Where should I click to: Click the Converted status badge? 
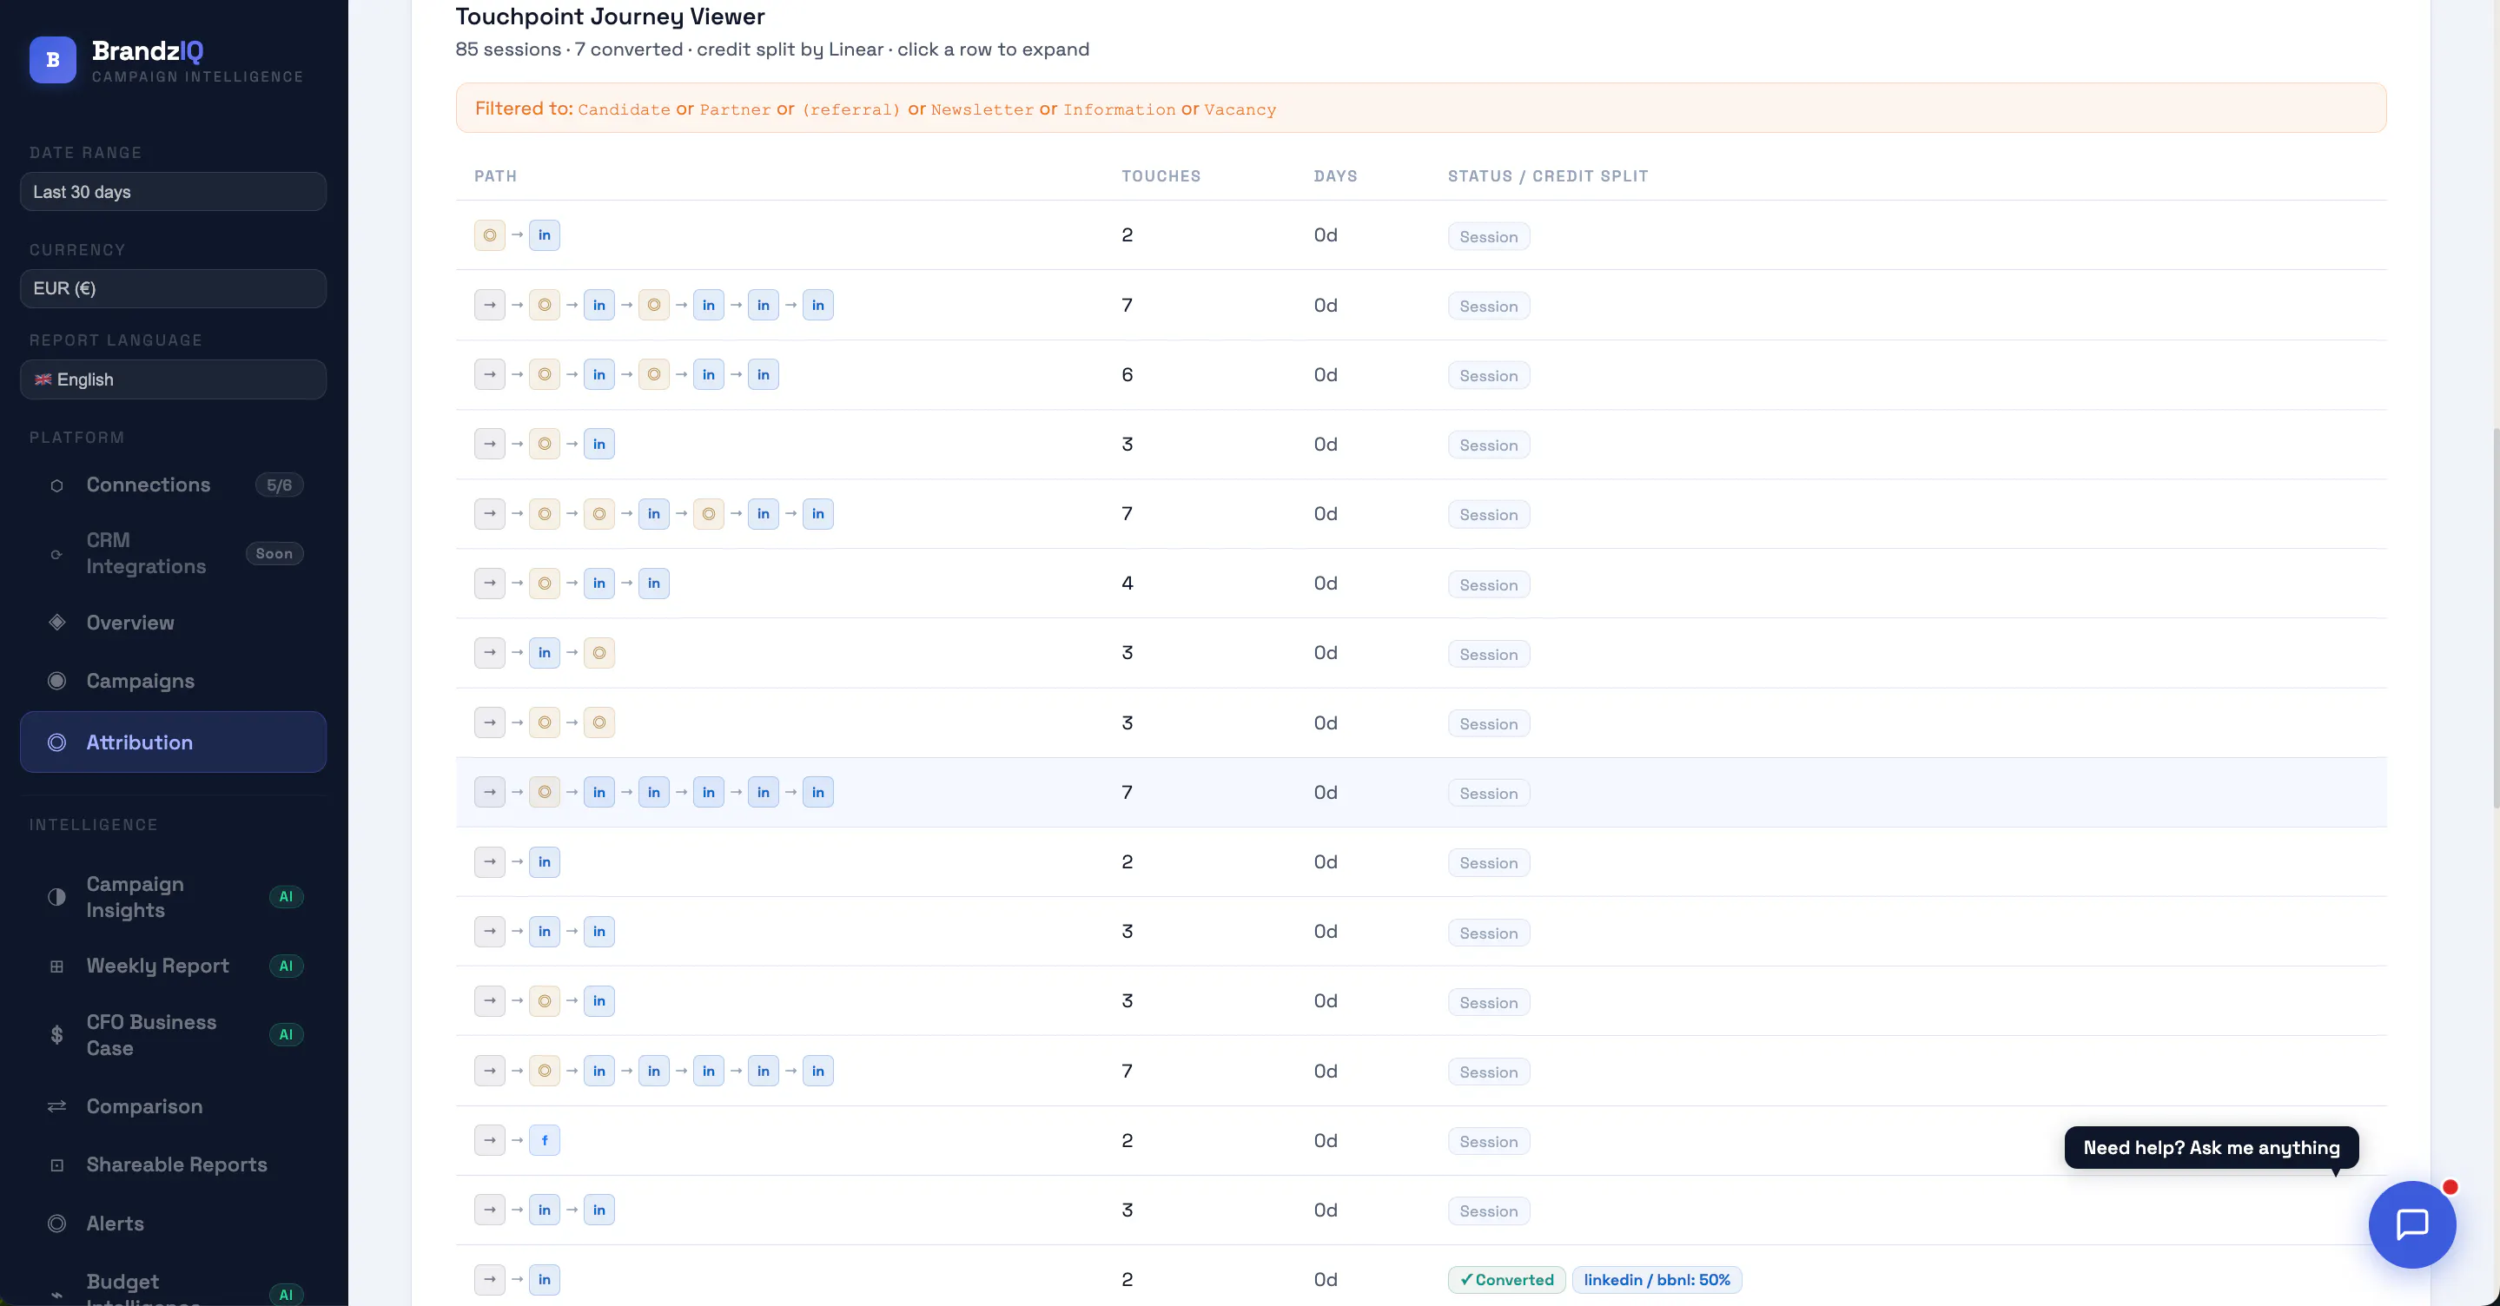click(1506, 1280)
